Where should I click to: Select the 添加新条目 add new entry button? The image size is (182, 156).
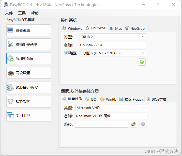tap(29, 58)
